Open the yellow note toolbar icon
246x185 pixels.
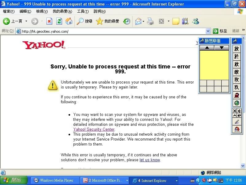pyautogui.click(x=176, y=21)
